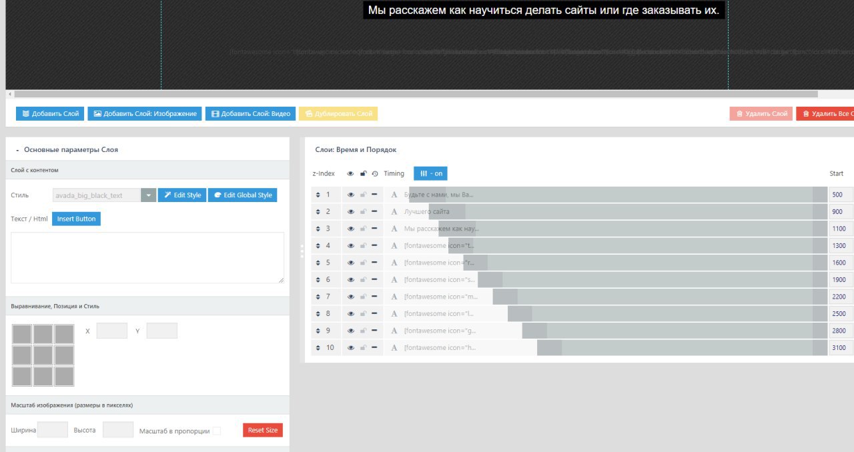
Task: Lock layer 1 with its padlock icon
Action: tap(363, 195)
